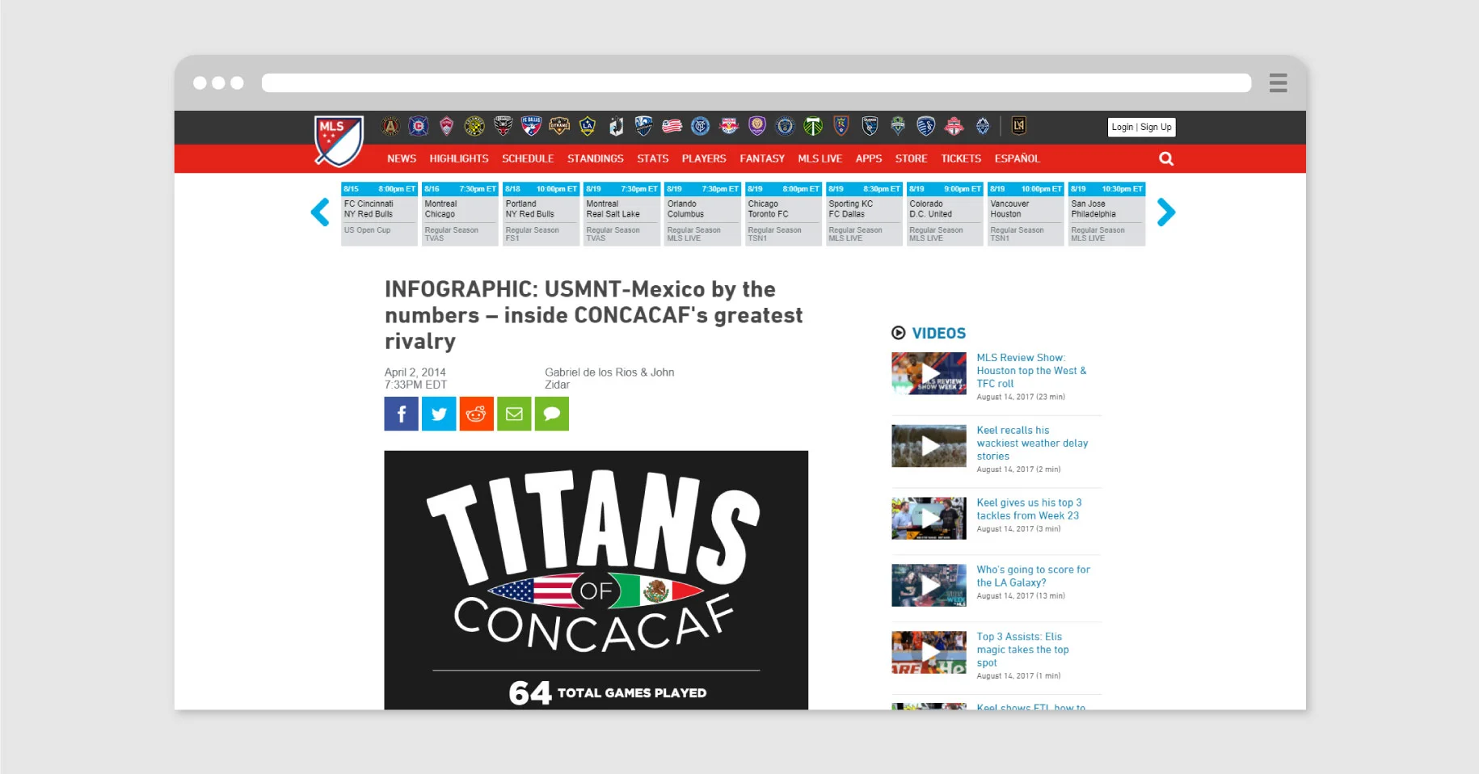Open the San Jose Earthquakes logo
The width and height of the screenshot is (1479, 774).
click(x=870, y=126)
